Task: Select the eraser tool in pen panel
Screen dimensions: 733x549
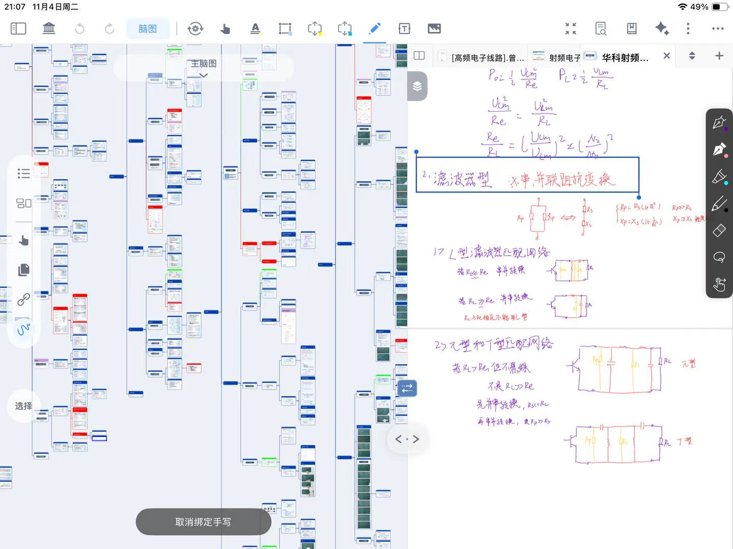Action: (719, 230)
